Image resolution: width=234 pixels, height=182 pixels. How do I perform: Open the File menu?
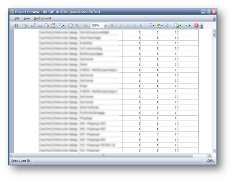pos(17,18)
